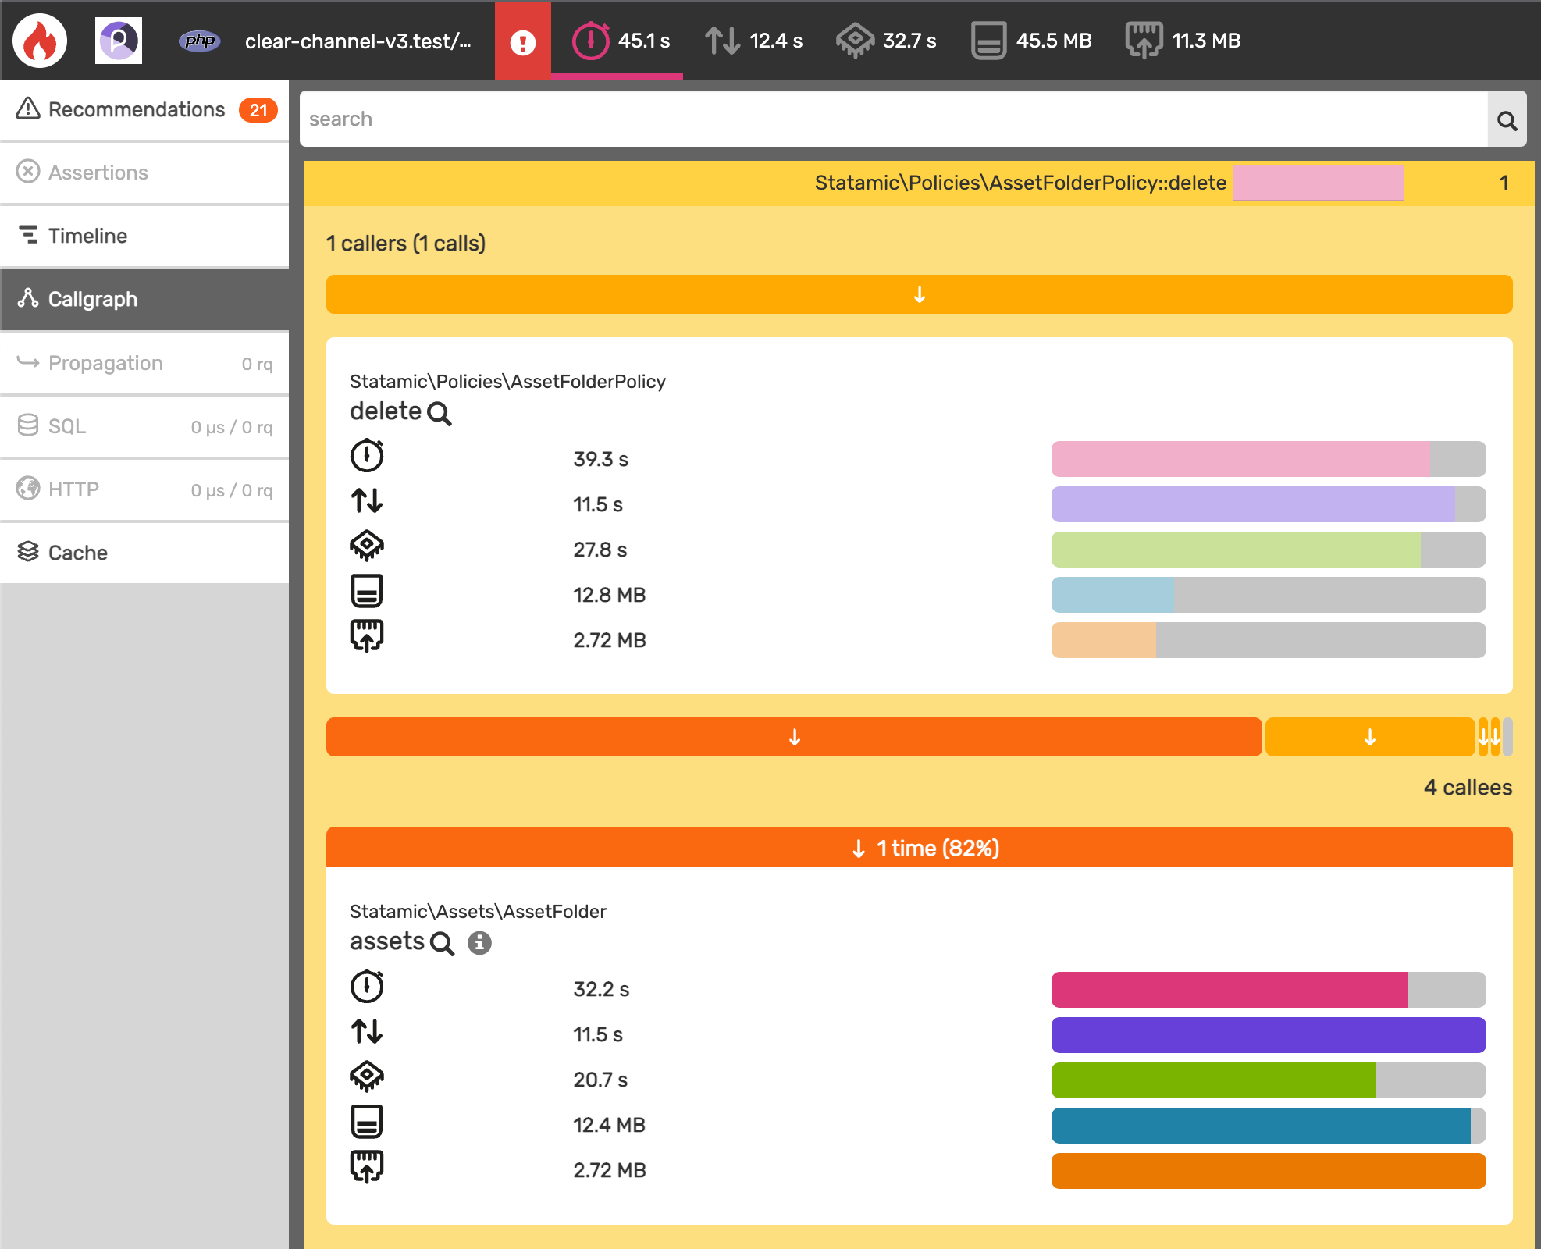
Task: Open the memory 45.5 MB metric
Action: pyautogui.click(x=1030, y=40)
